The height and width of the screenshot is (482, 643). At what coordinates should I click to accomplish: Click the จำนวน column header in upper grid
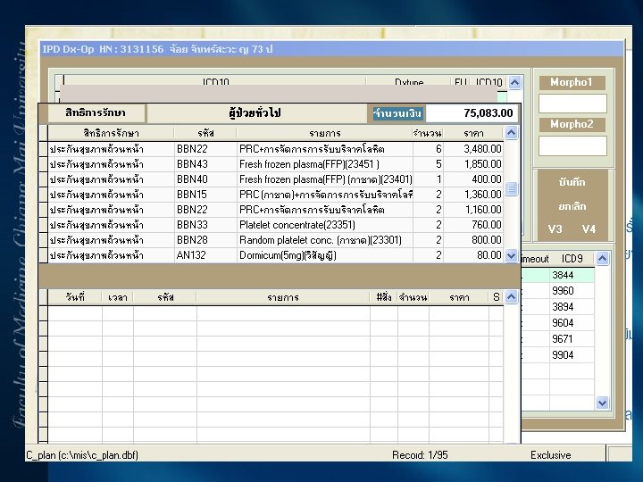(428, 133)
